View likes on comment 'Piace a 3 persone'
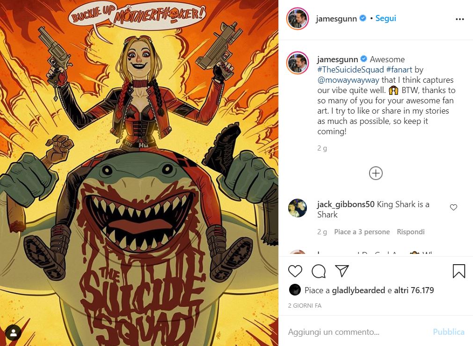This screenshot has height=346, width=473. (362, 232)
